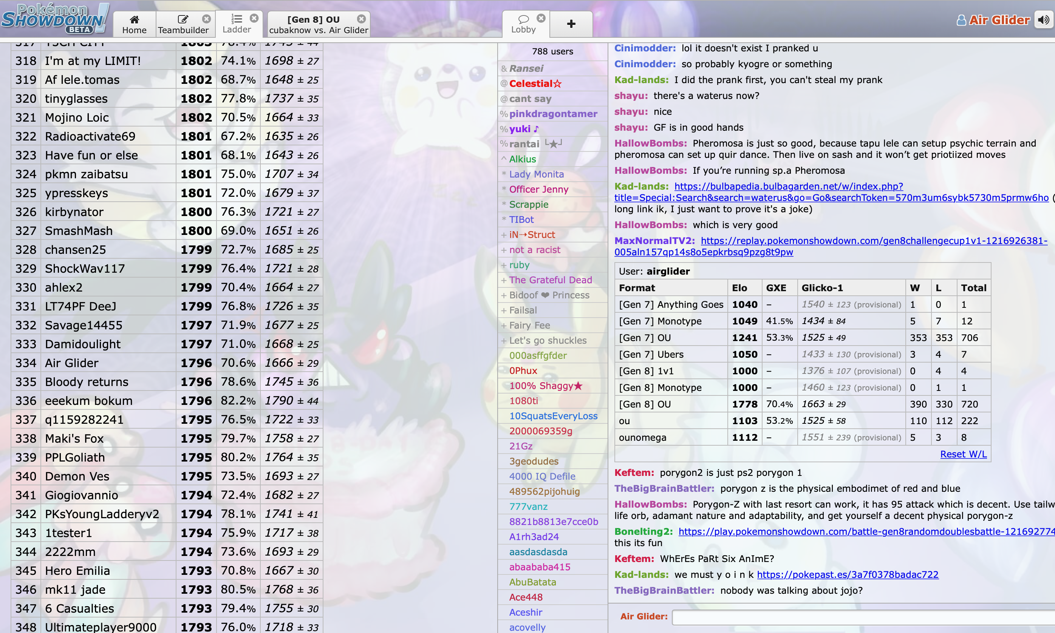This screenshot has height=633, width=1055.
Task: Click ladder player 6 Casualties
Action: 80,608
